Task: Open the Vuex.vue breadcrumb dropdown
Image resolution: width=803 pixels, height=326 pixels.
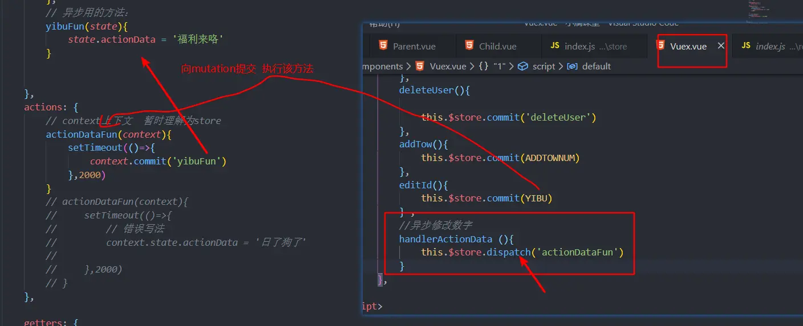Action: click(x=447, y=66)
